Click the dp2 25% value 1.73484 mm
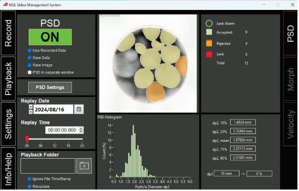The height and width of the screenshot is (191, 299). 243,131
